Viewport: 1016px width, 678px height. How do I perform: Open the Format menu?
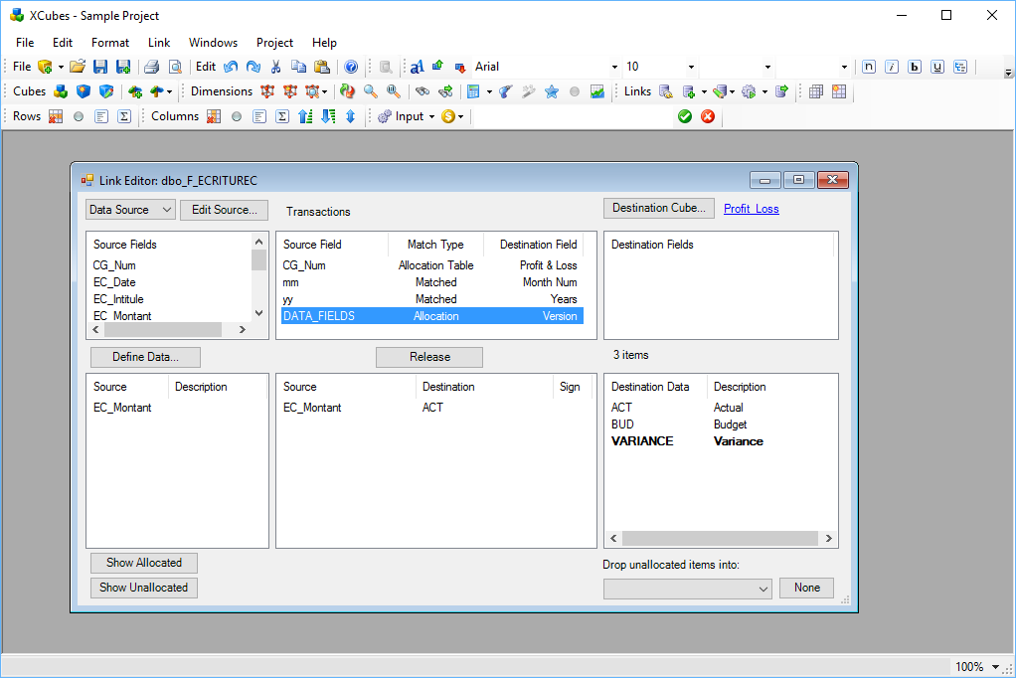[x=109, y=43]
